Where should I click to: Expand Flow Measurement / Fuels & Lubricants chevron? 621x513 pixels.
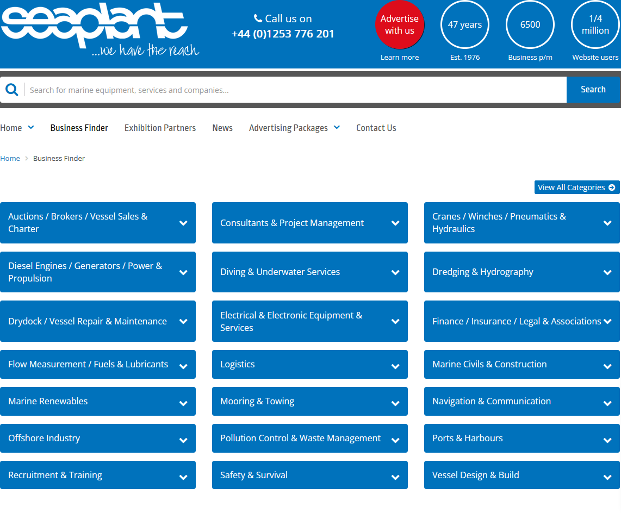(x=183, y=366)
